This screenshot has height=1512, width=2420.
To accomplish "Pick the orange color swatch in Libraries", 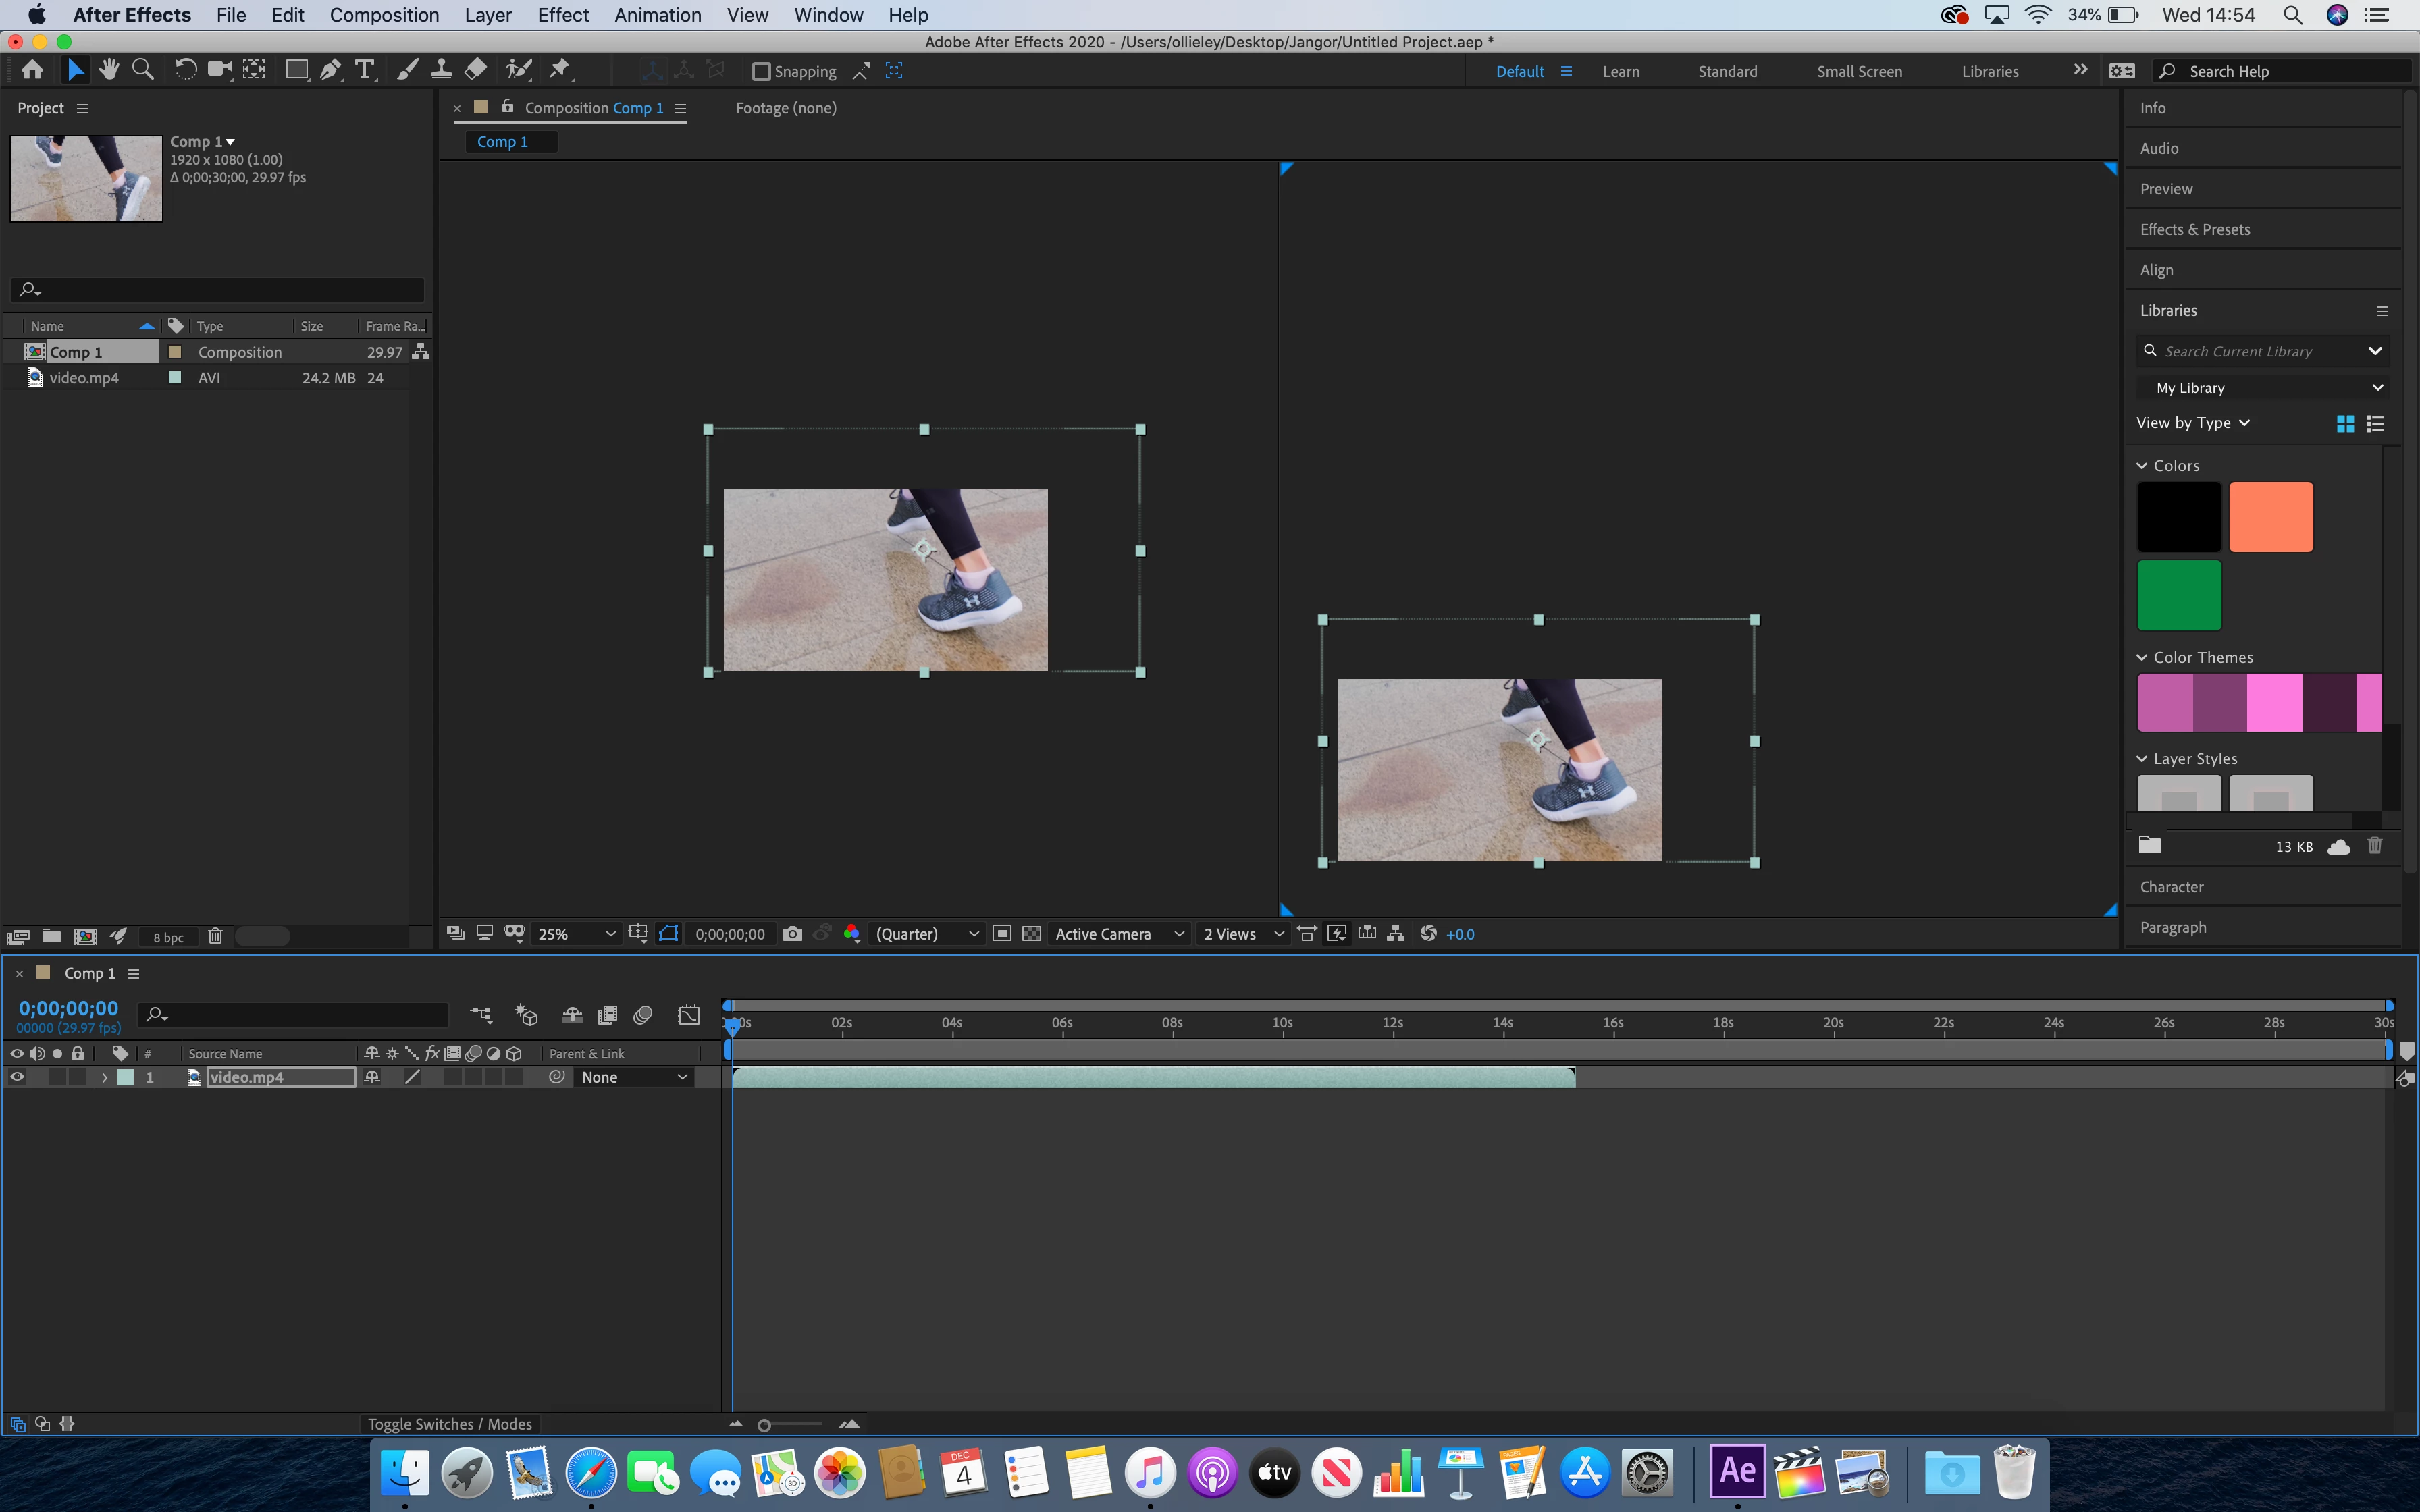I will pos(2270,517).
